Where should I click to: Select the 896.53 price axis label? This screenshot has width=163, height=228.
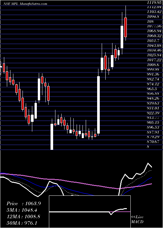click(154, 127)
